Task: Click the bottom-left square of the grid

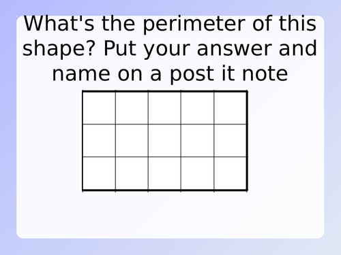Action: point(99,173)
